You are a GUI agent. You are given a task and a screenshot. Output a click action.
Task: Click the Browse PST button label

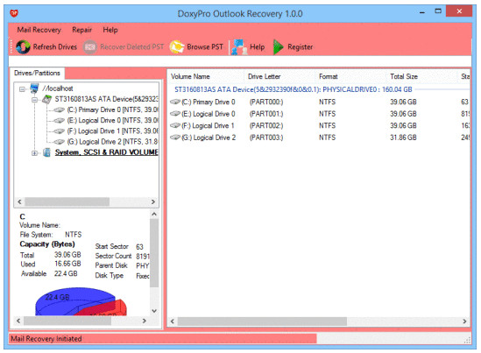pyautogui.click(x=205, y=47)
